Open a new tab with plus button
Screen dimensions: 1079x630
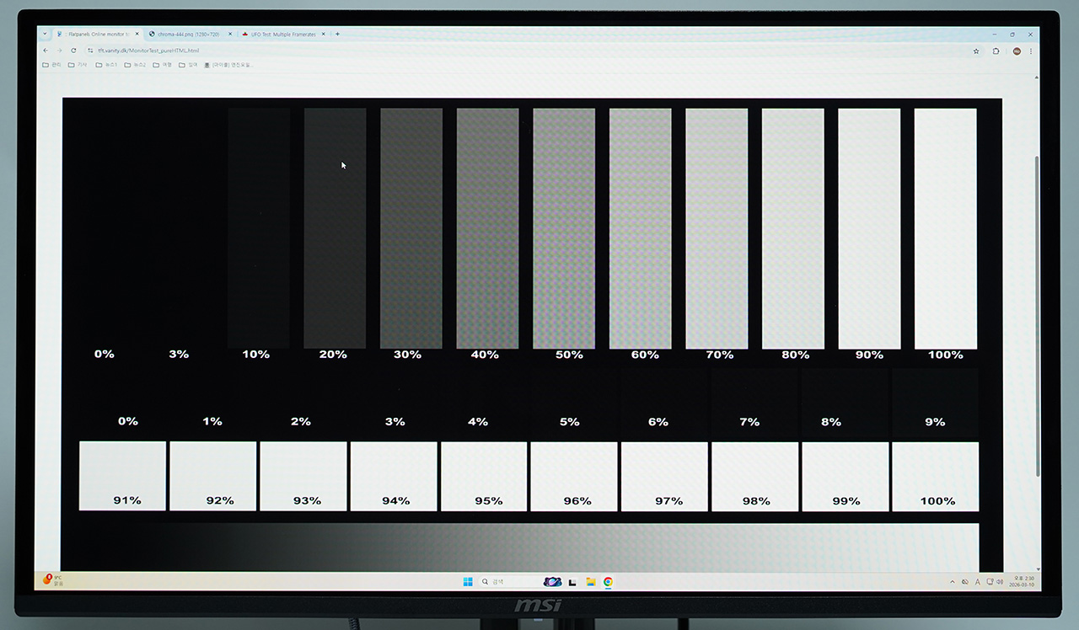point(338,35)
